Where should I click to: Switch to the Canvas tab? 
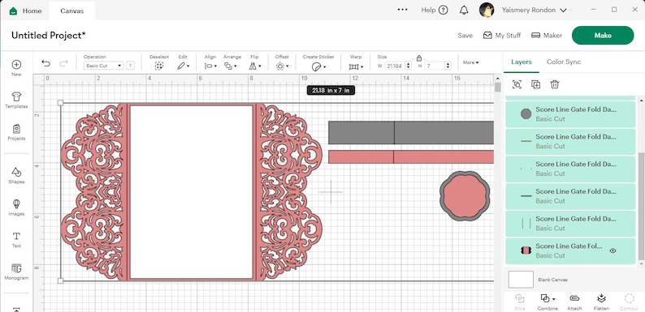72,11
